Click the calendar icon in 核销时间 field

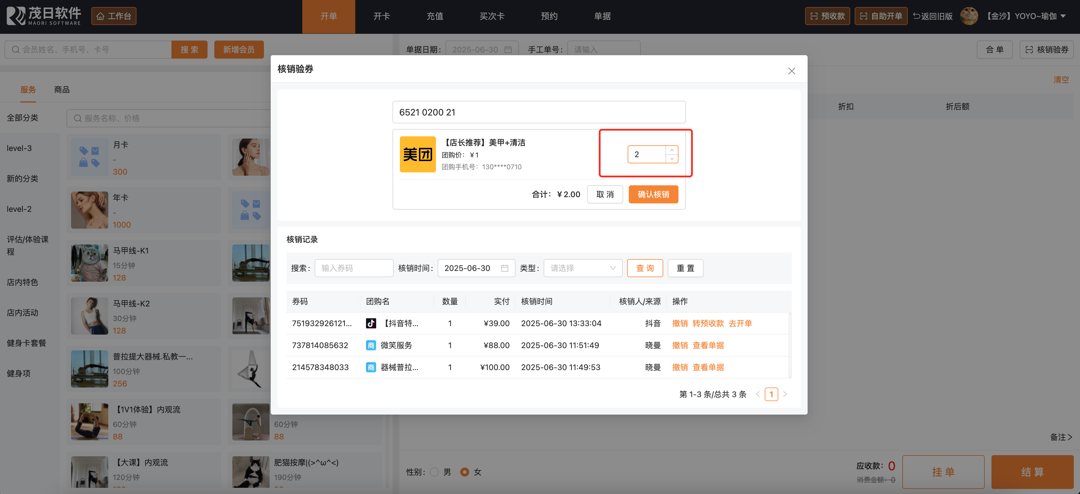coord(504,268)
